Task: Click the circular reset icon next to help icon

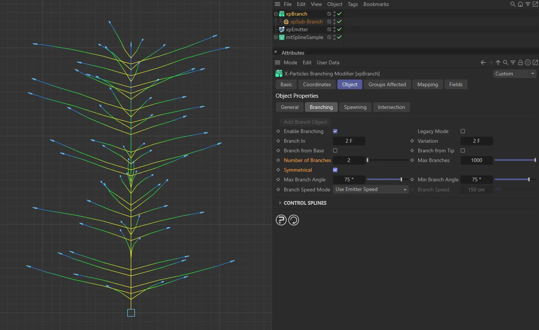Action: [293, 220]
